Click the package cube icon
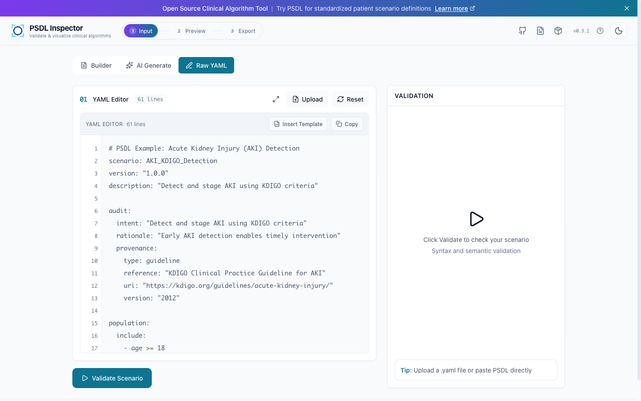Screen dimensions: 641x401 pos(558,31)
